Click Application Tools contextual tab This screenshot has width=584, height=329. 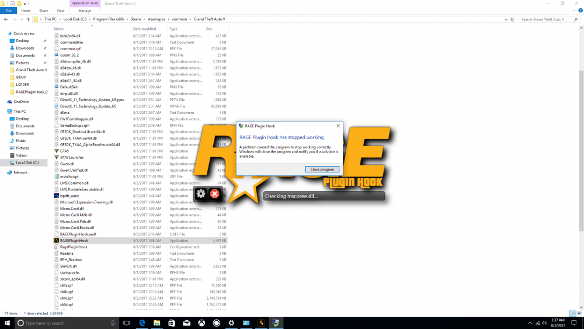85,4
